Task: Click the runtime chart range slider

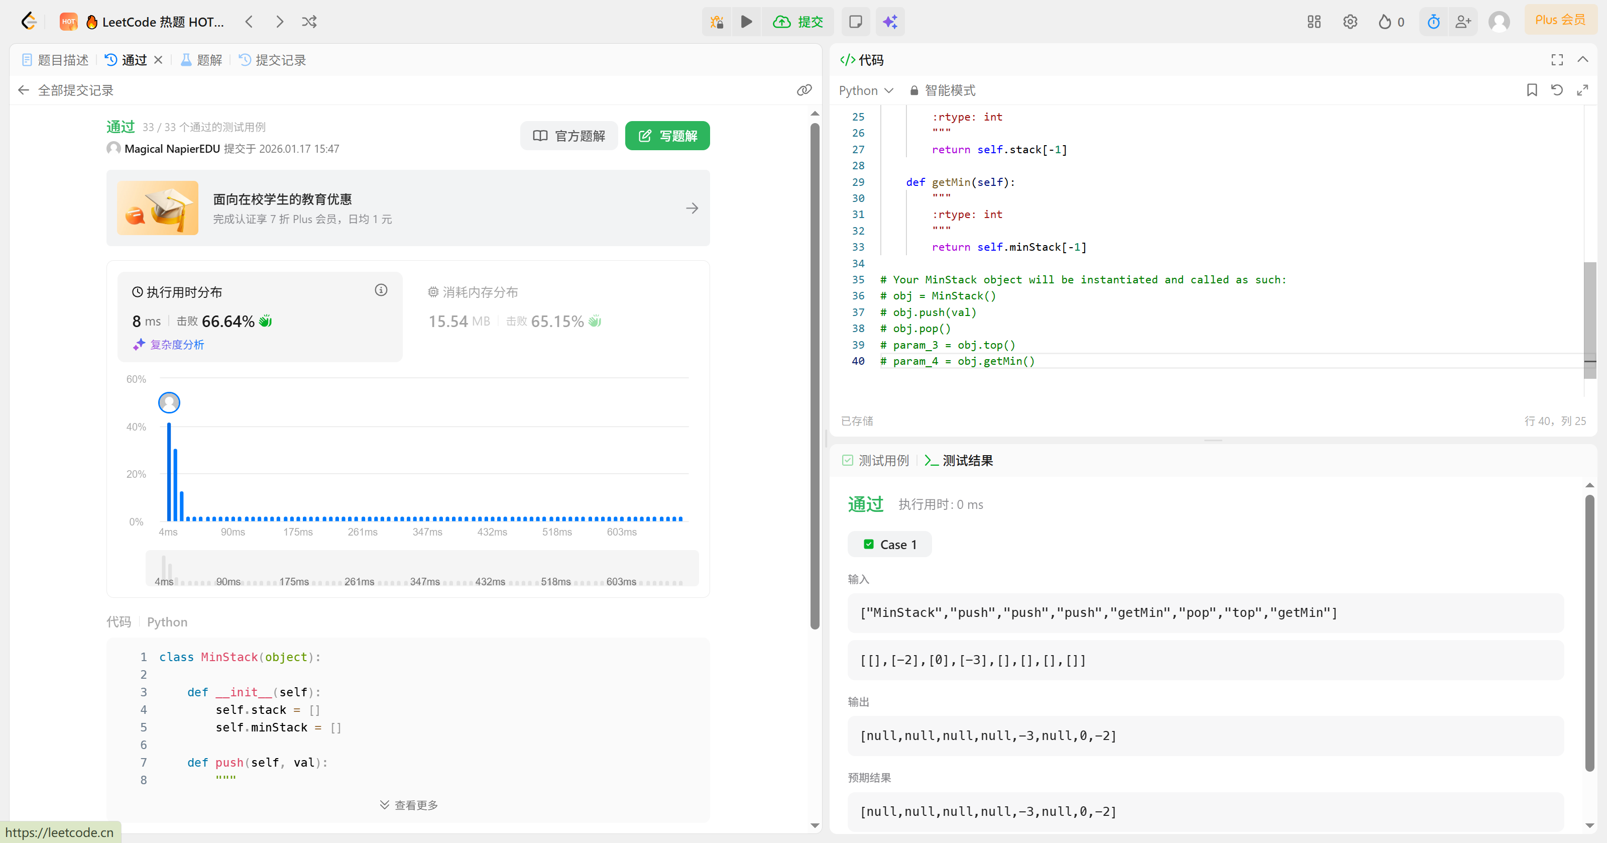Action: (422, 568)
